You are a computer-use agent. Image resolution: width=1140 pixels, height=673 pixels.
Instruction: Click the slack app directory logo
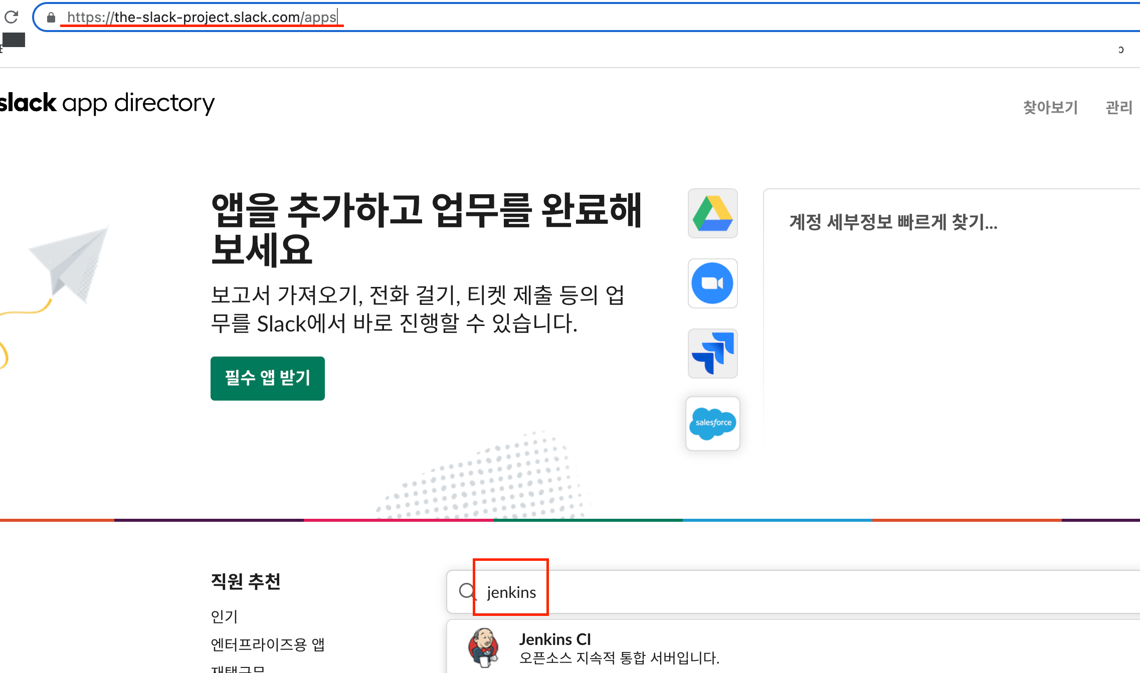(x=107, y=103)
